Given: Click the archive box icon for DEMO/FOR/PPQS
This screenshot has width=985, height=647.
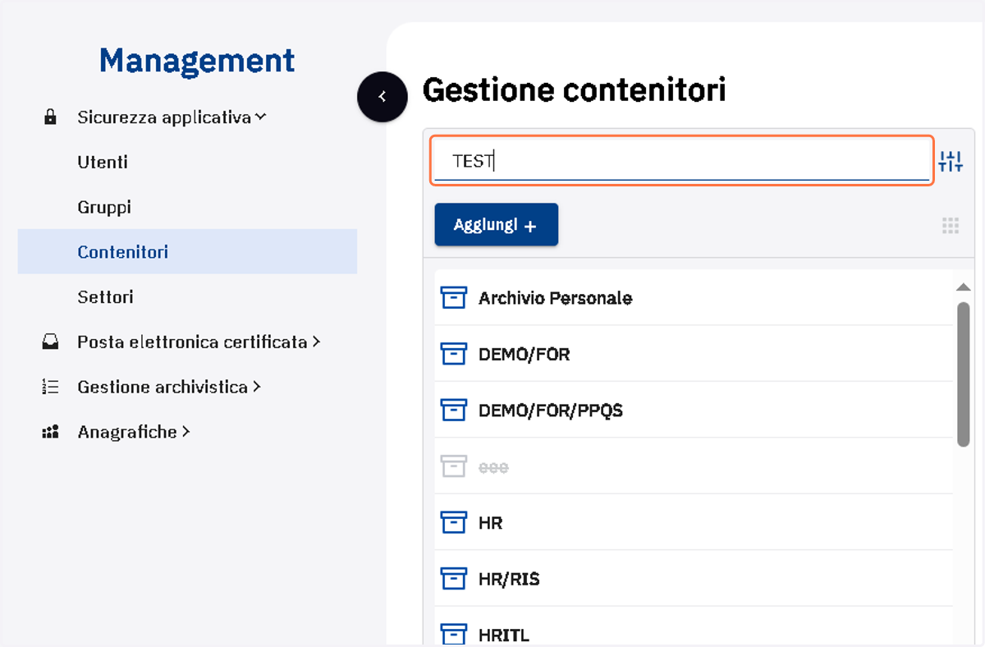Looking at the screenshot, I should [454, 411].
